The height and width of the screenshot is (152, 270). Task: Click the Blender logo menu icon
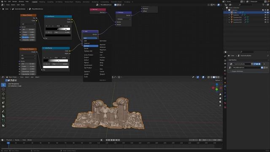click(x=2, y=2)
